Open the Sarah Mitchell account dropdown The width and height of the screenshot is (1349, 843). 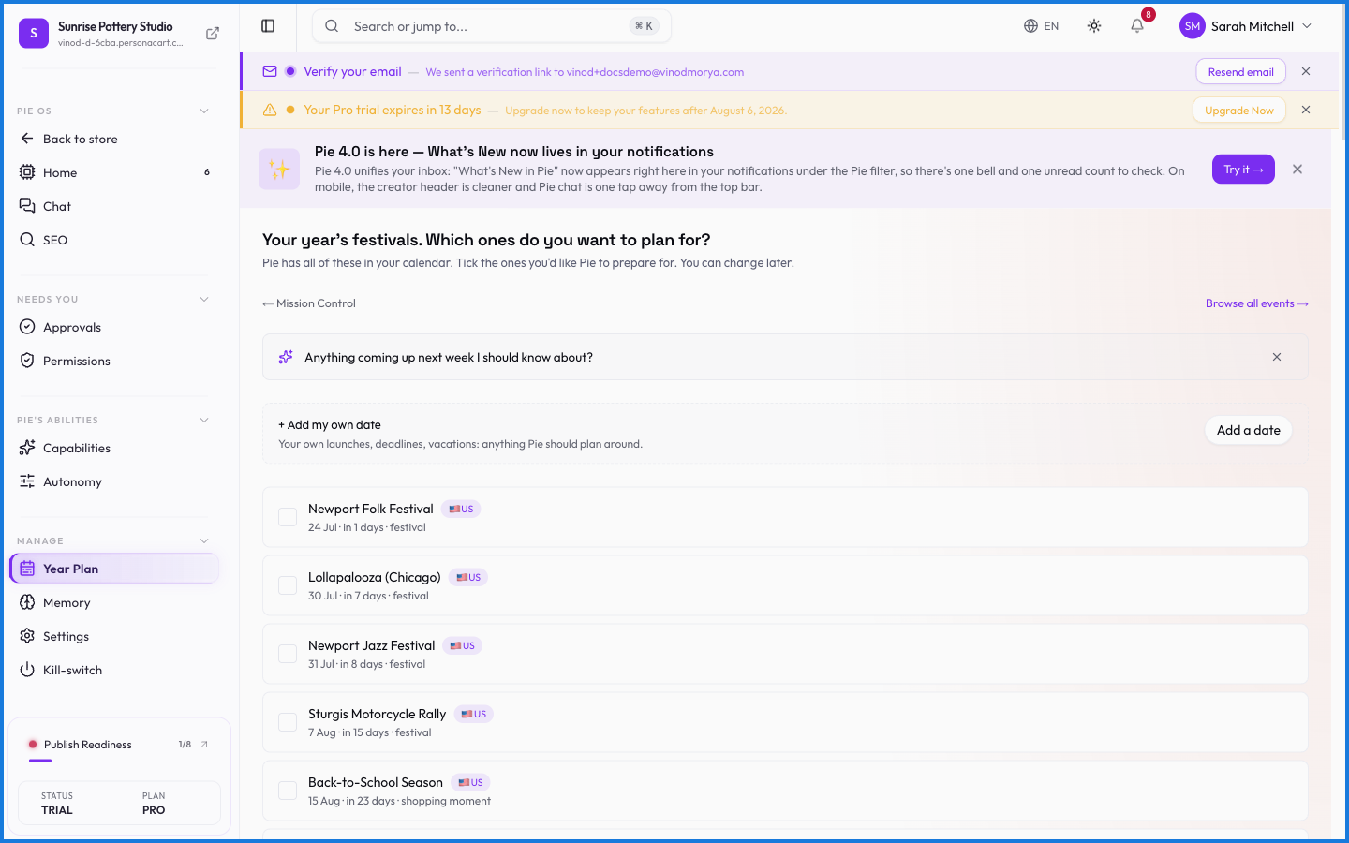click(1247, 26)
